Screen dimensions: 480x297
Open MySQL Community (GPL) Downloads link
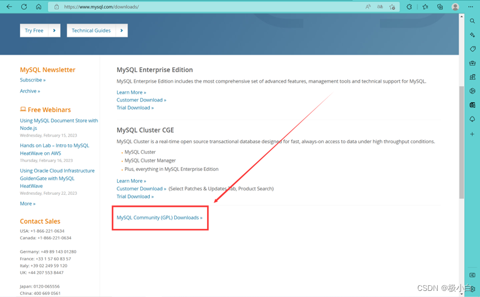tap(159, 218)
